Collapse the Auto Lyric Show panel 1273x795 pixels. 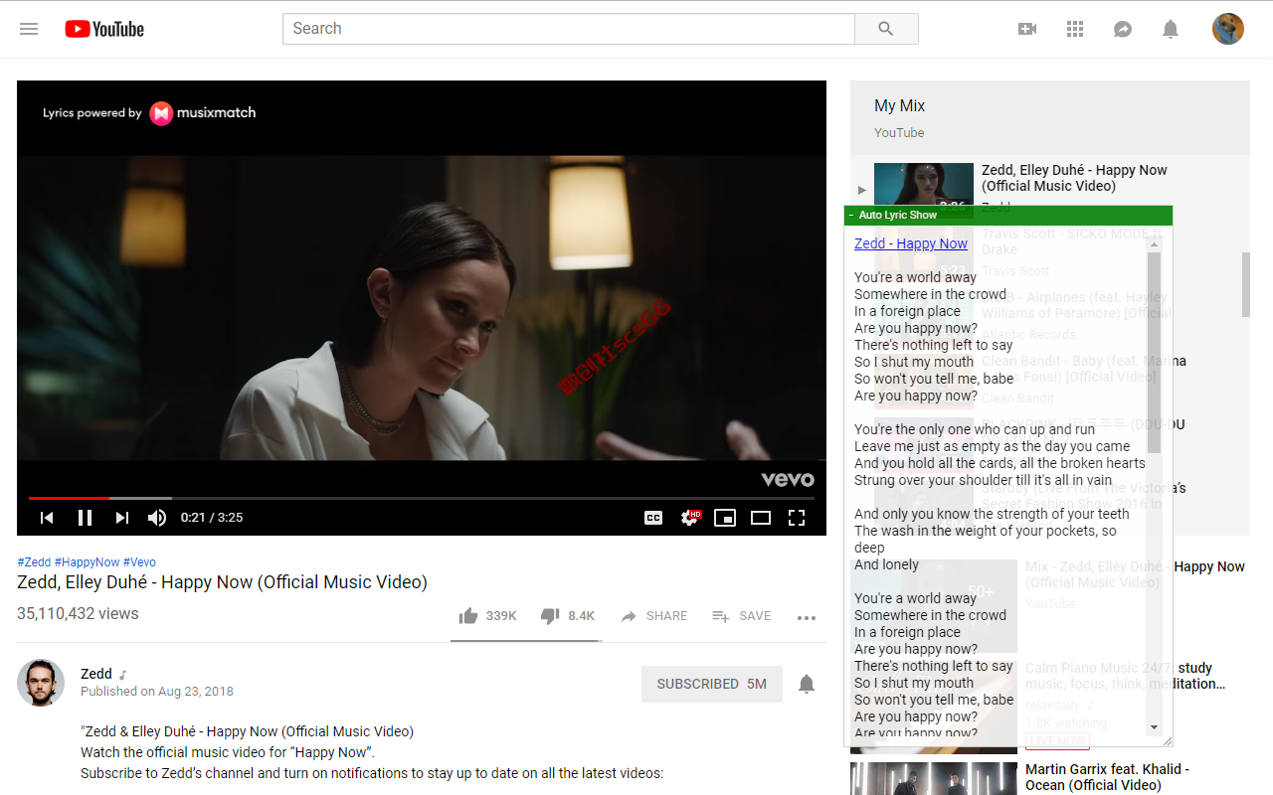(851, 215)
